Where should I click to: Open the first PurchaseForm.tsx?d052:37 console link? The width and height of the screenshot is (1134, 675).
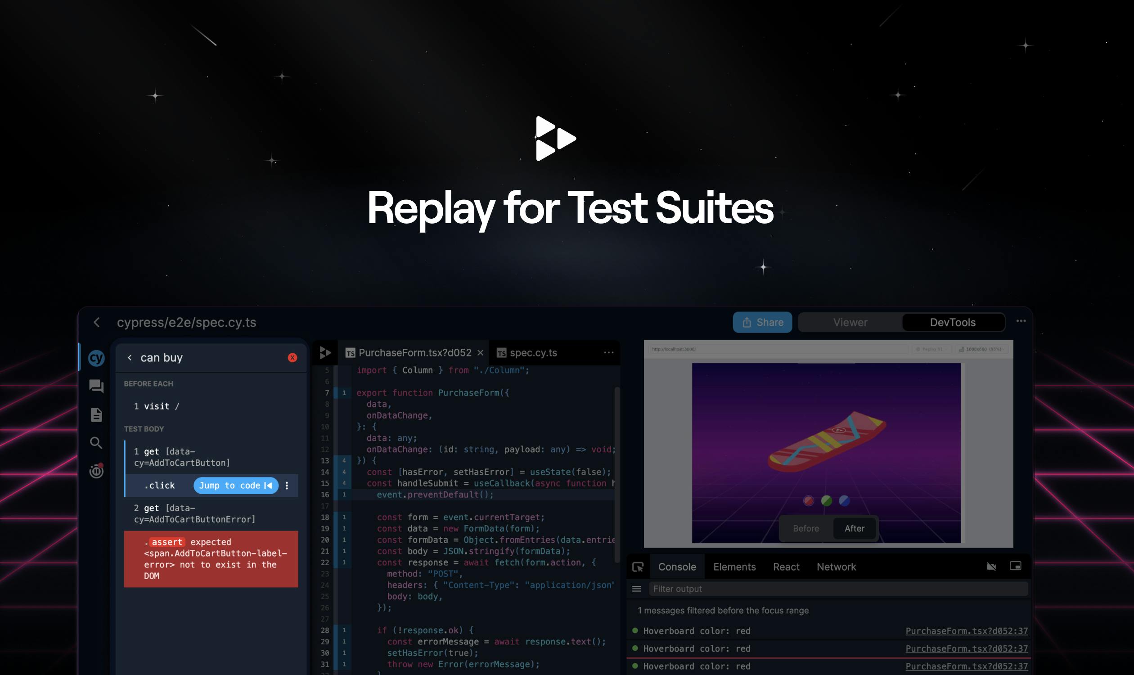[x=967, y=631]
